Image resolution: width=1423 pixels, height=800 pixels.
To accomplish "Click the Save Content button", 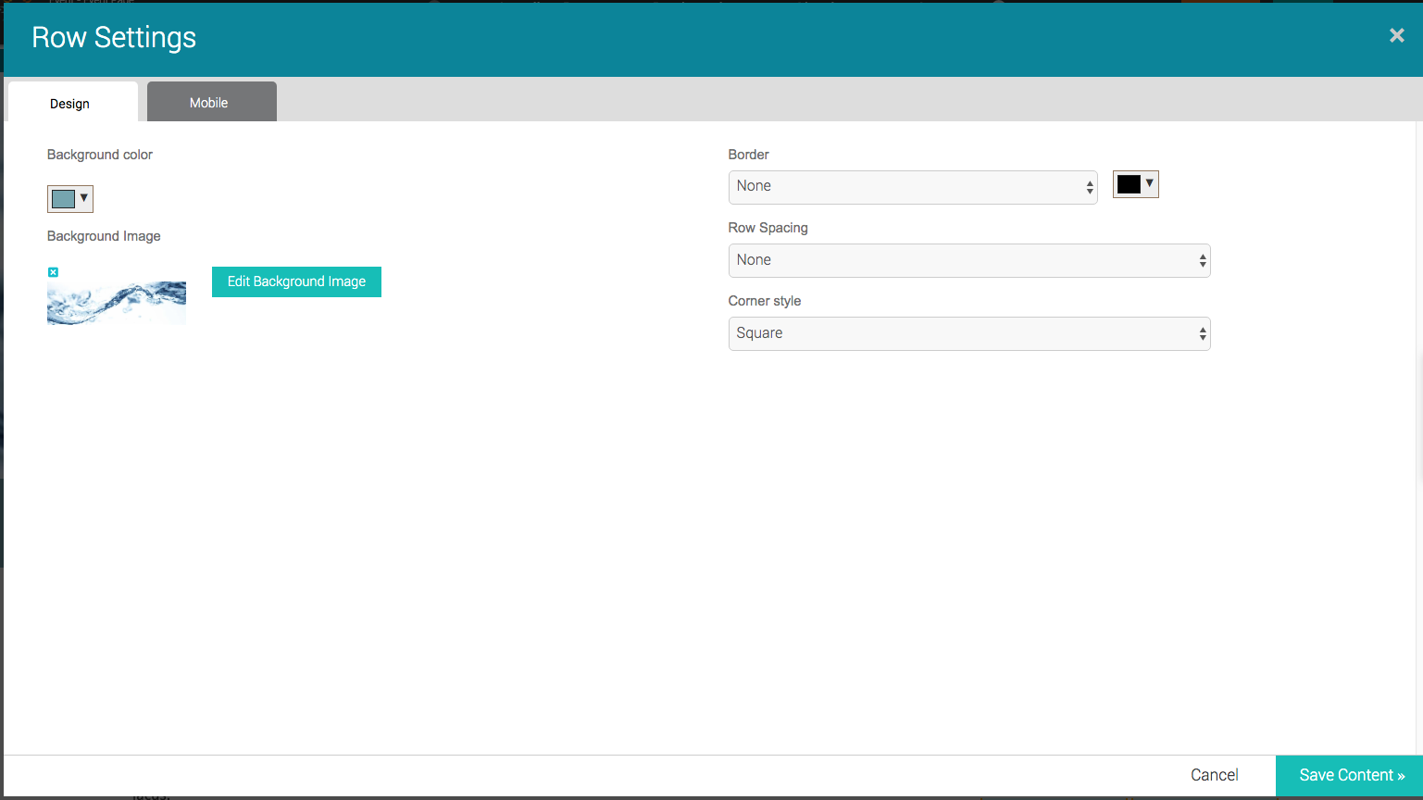I will [1349, 776].
